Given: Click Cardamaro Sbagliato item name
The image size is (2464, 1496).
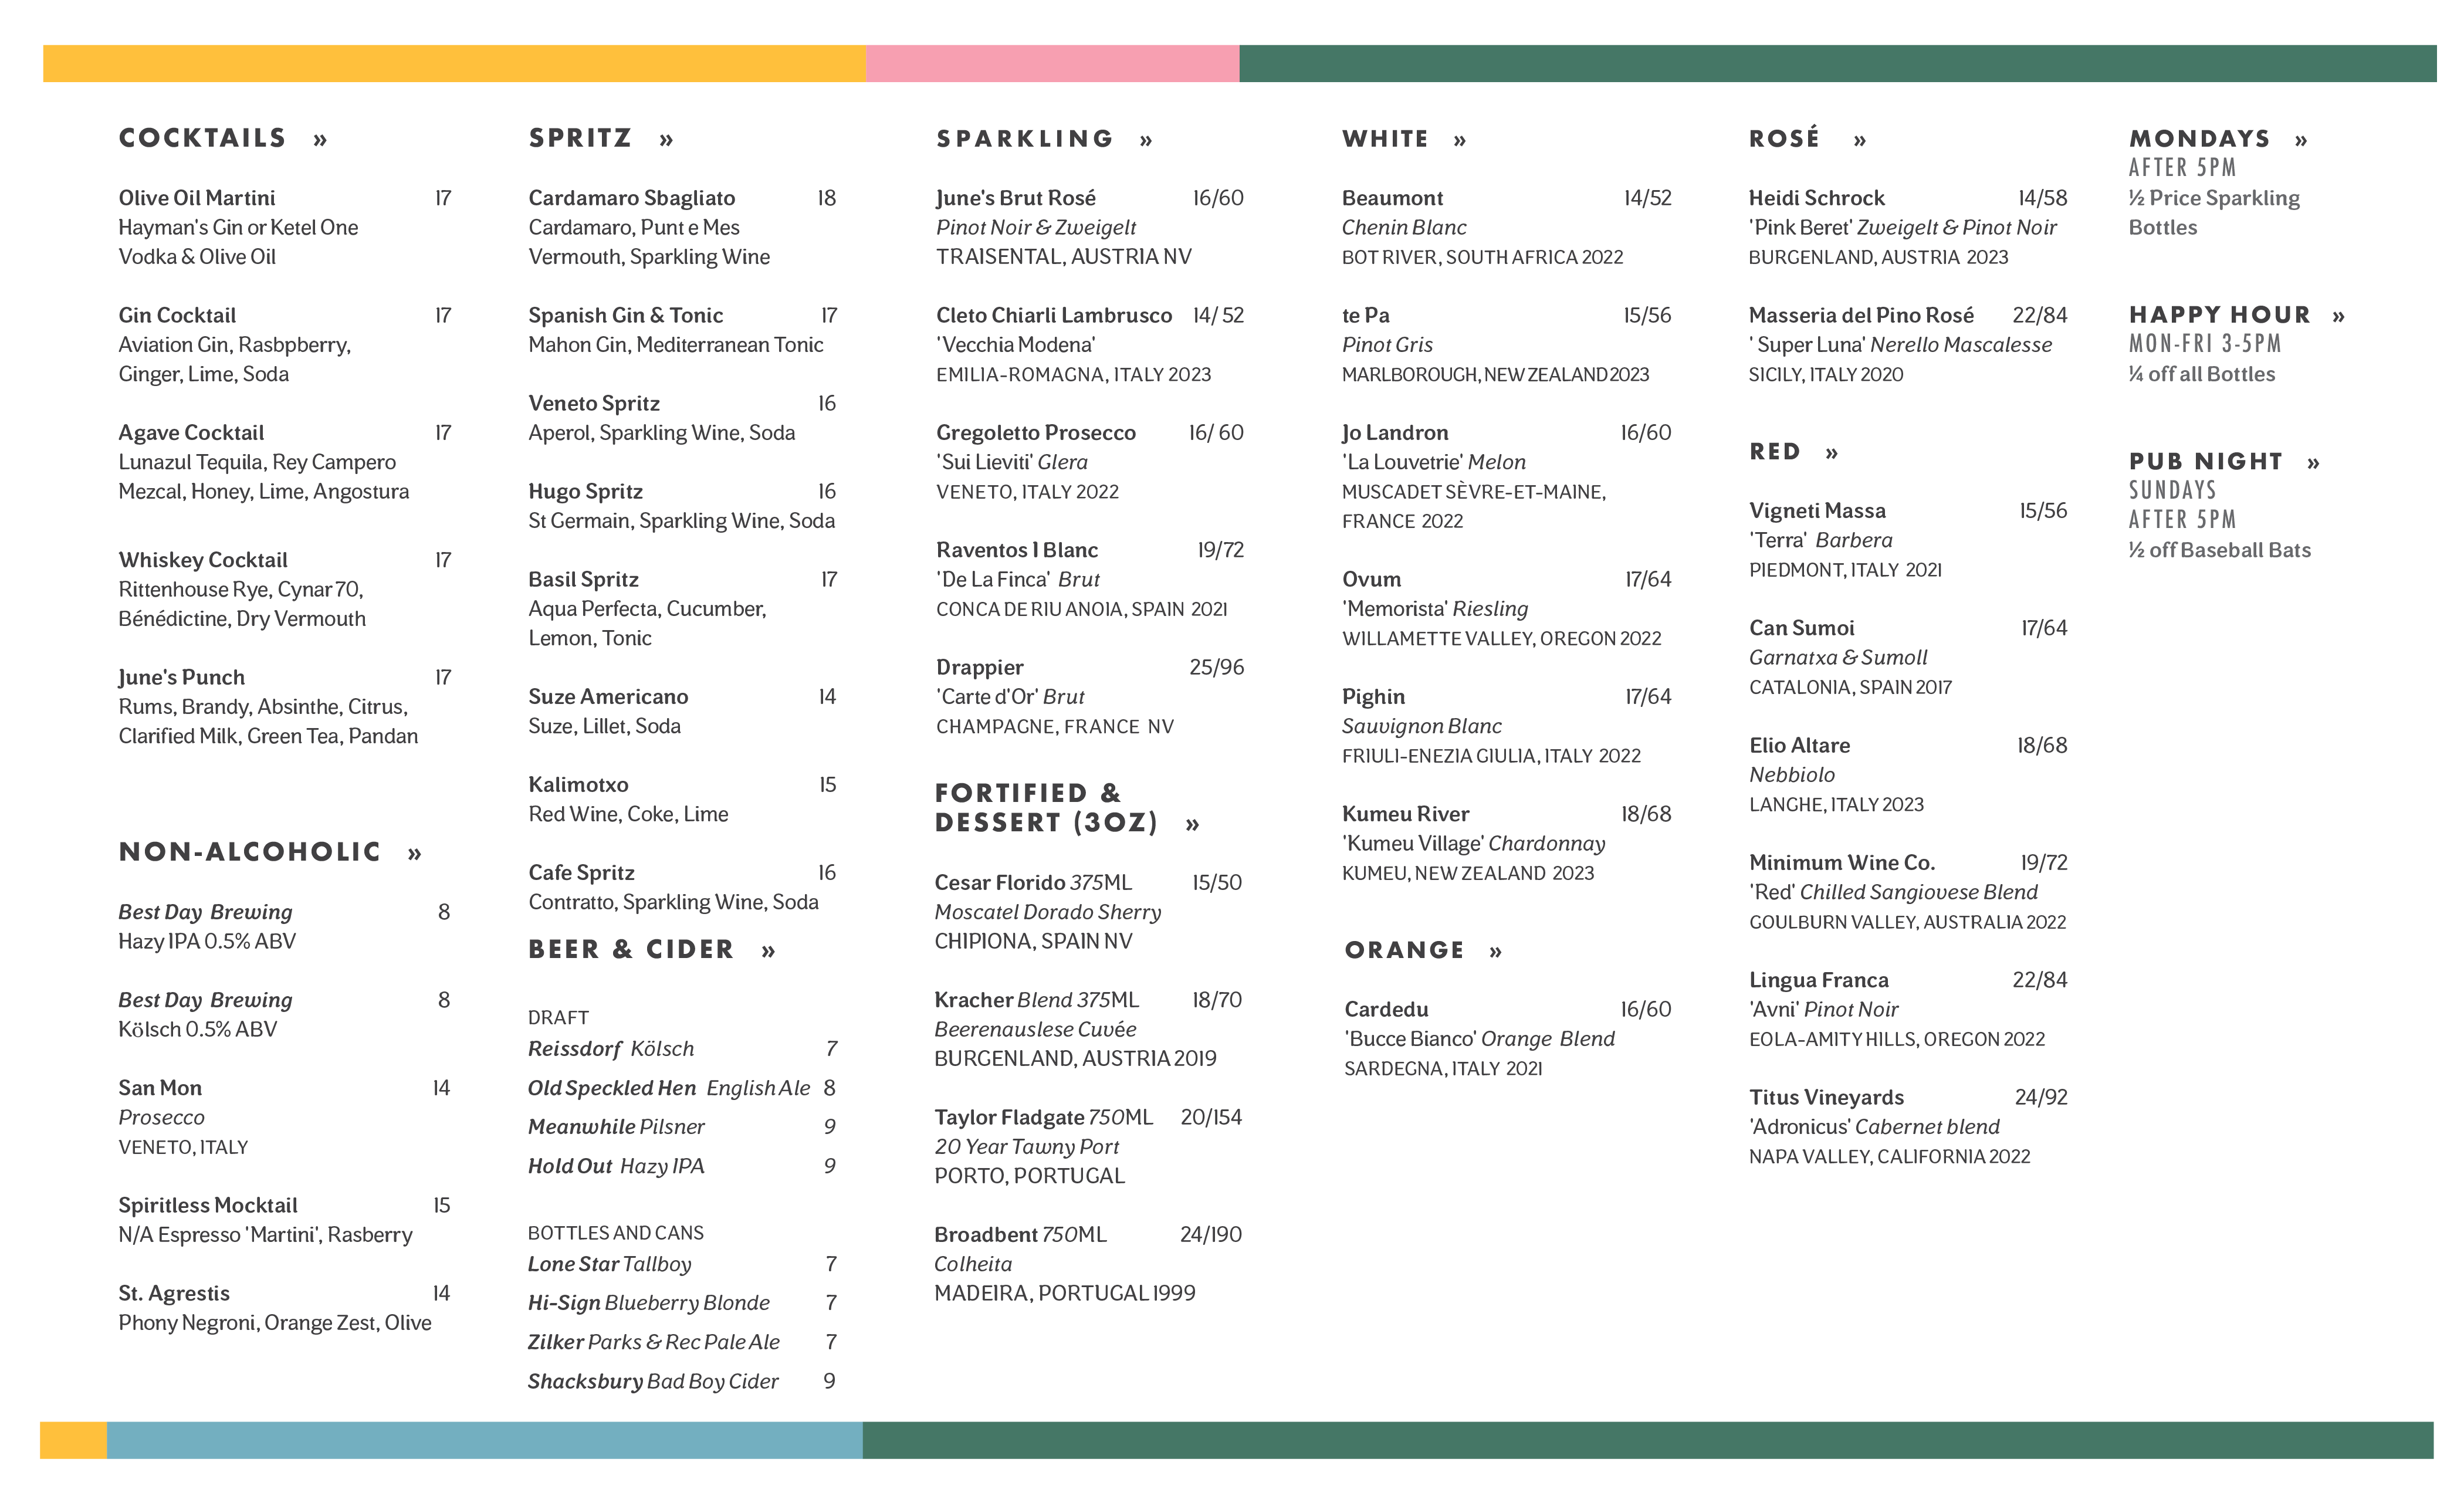Looking at the screenshot, I should 632,198.
